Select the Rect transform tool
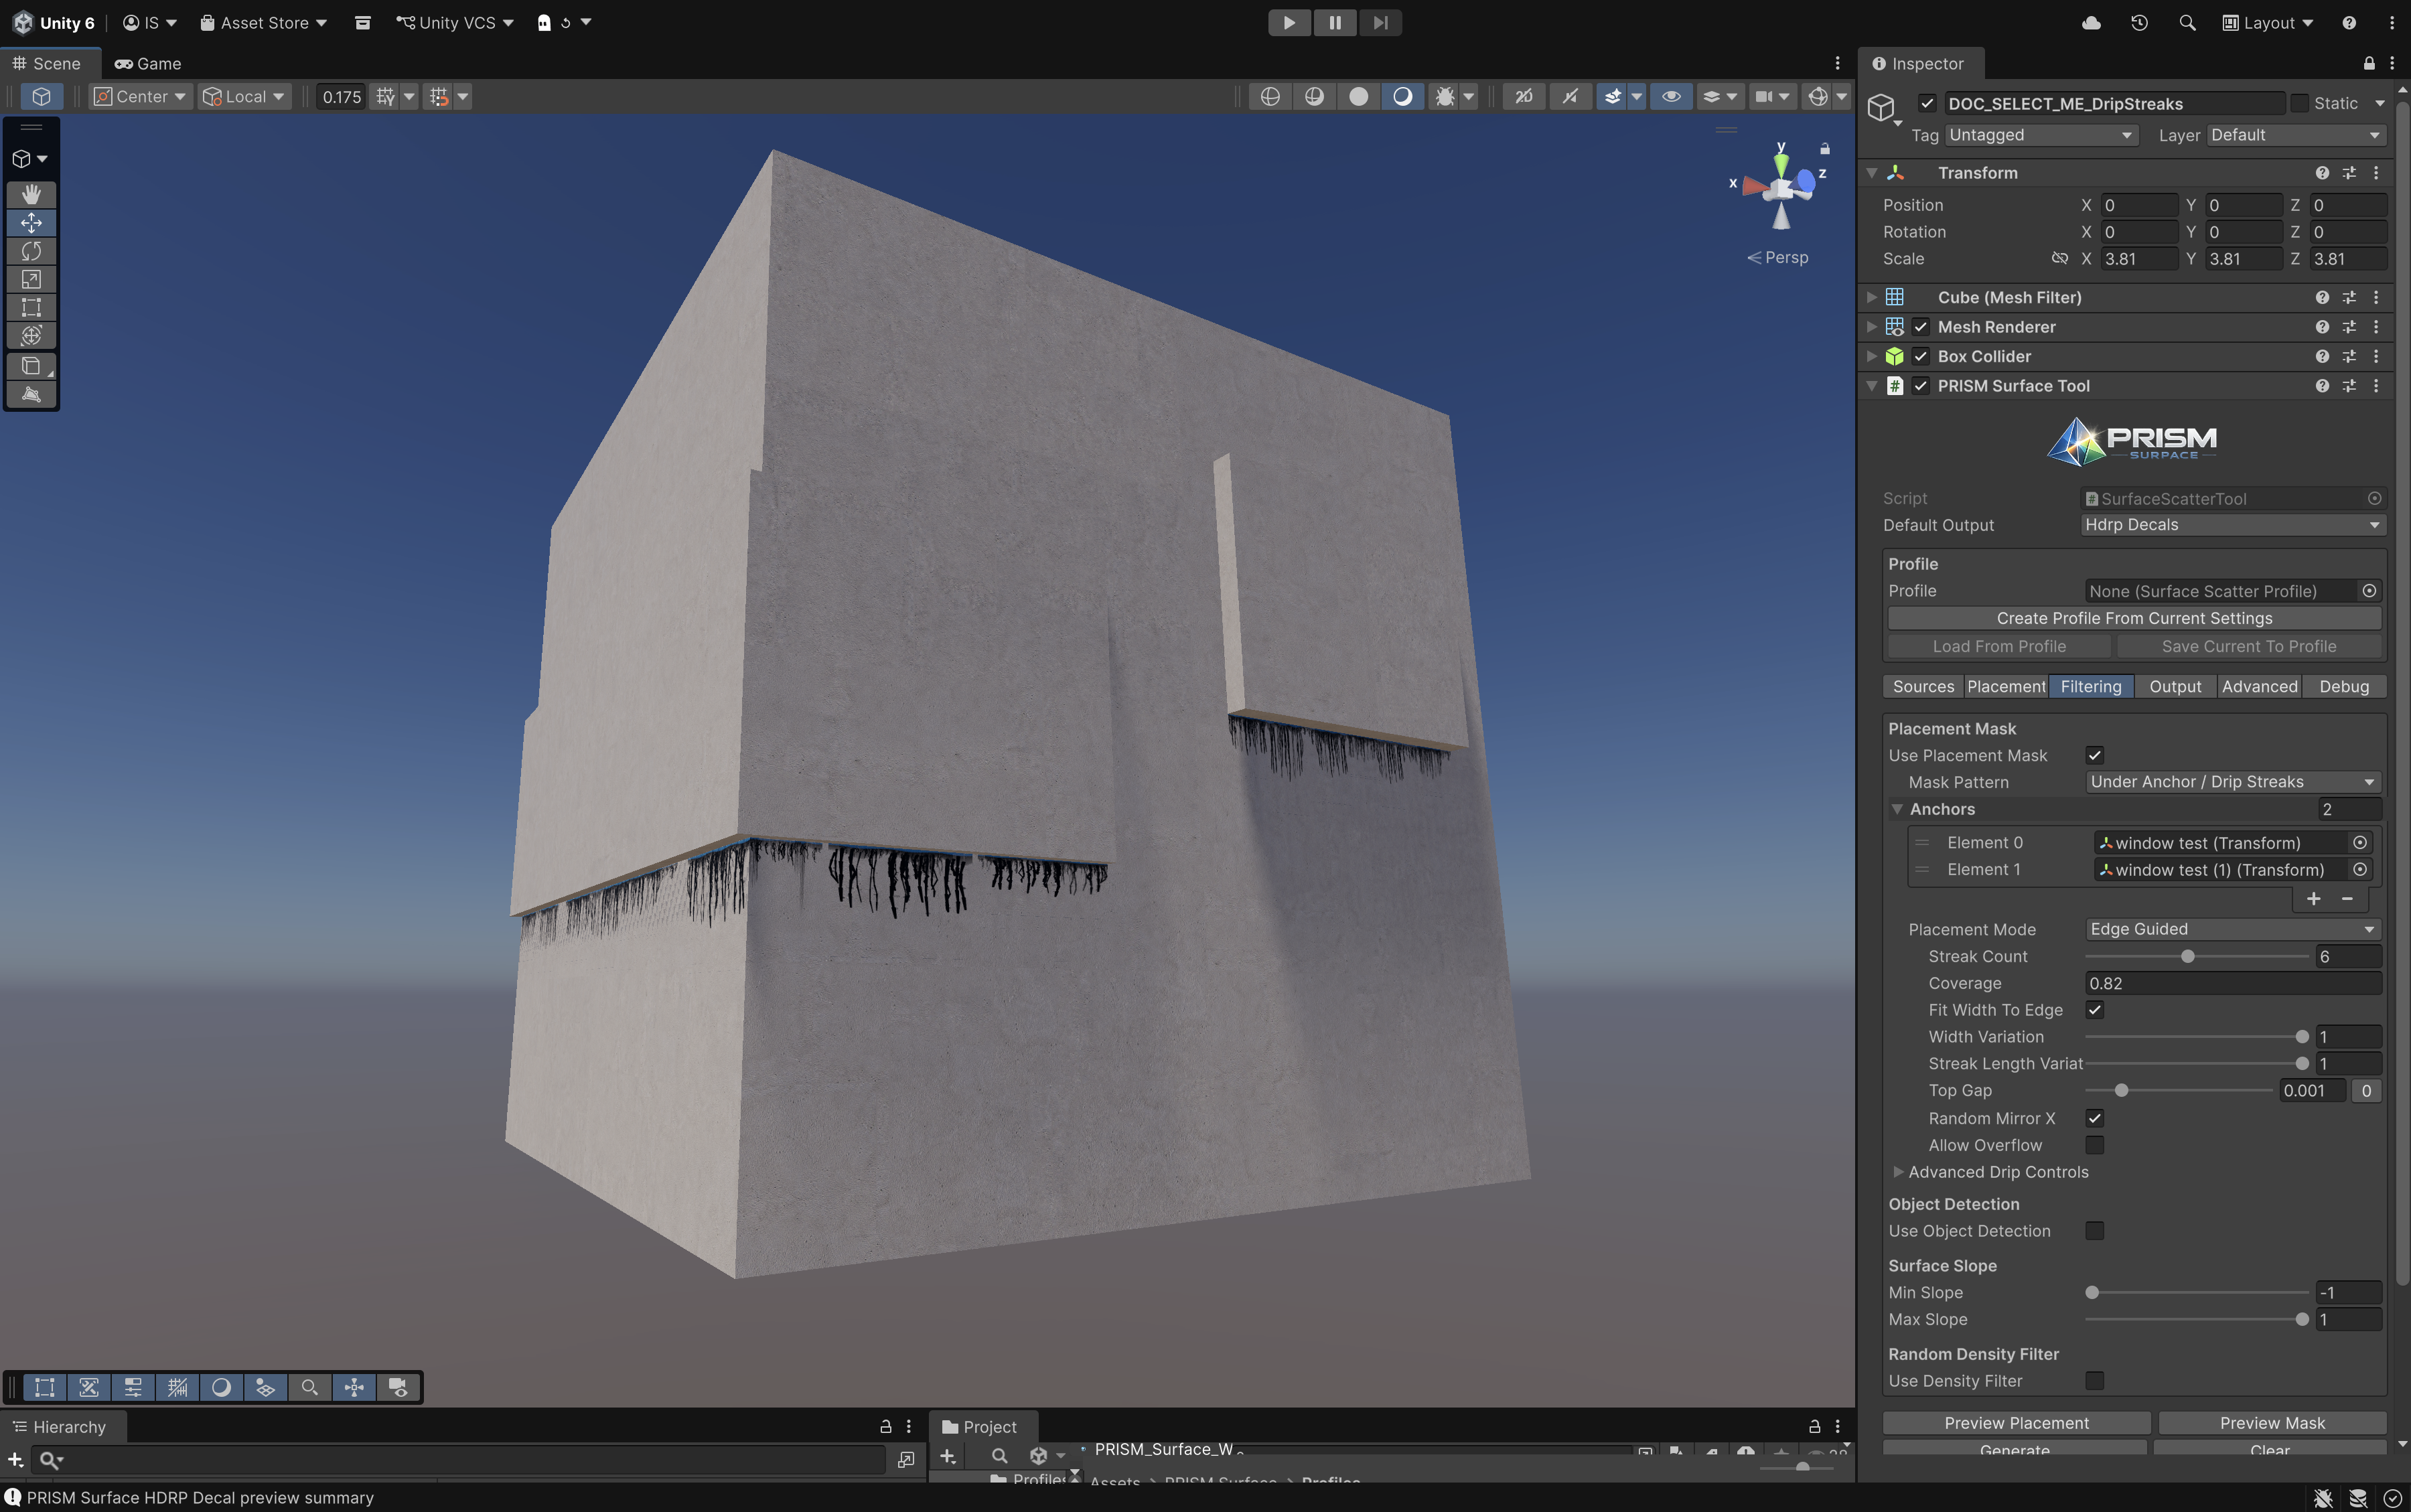2411x1512 pixels. [x=31, y=307]
